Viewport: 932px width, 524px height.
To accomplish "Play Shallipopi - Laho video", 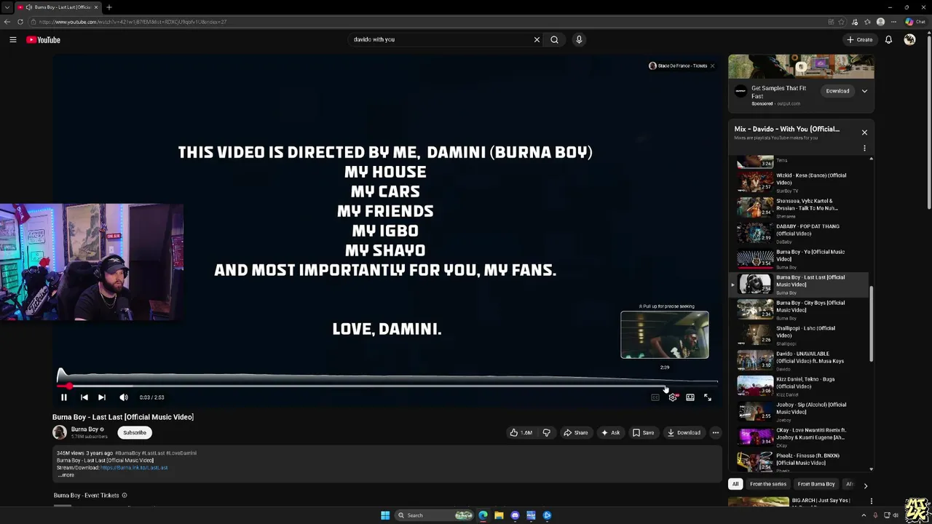I will (799, 335).
